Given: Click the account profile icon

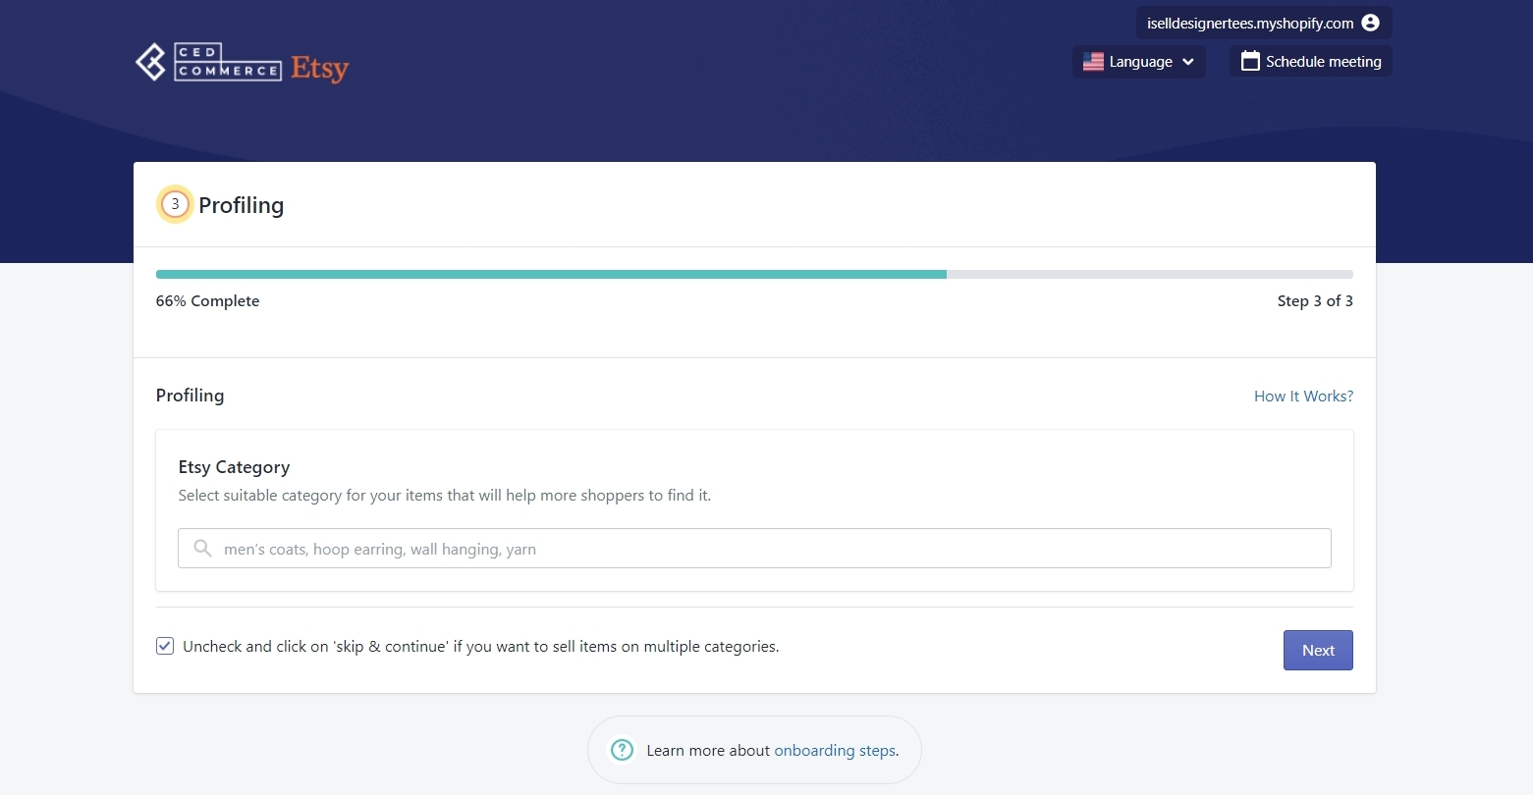Looking at the screenshot, I should pos(1371,23).
